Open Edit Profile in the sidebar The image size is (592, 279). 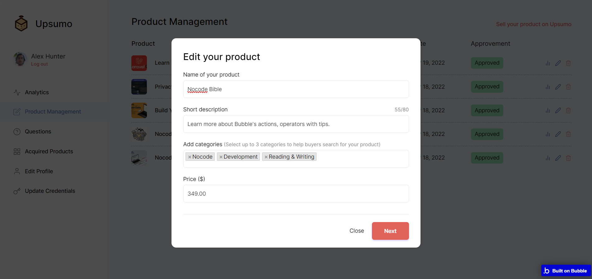click(39, 171)
